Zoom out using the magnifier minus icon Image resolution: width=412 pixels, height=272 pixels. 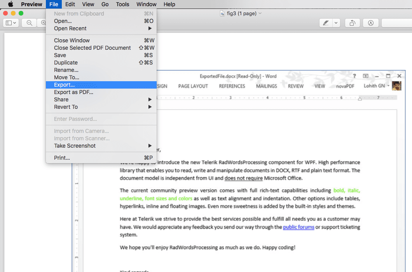pos(30,23)
